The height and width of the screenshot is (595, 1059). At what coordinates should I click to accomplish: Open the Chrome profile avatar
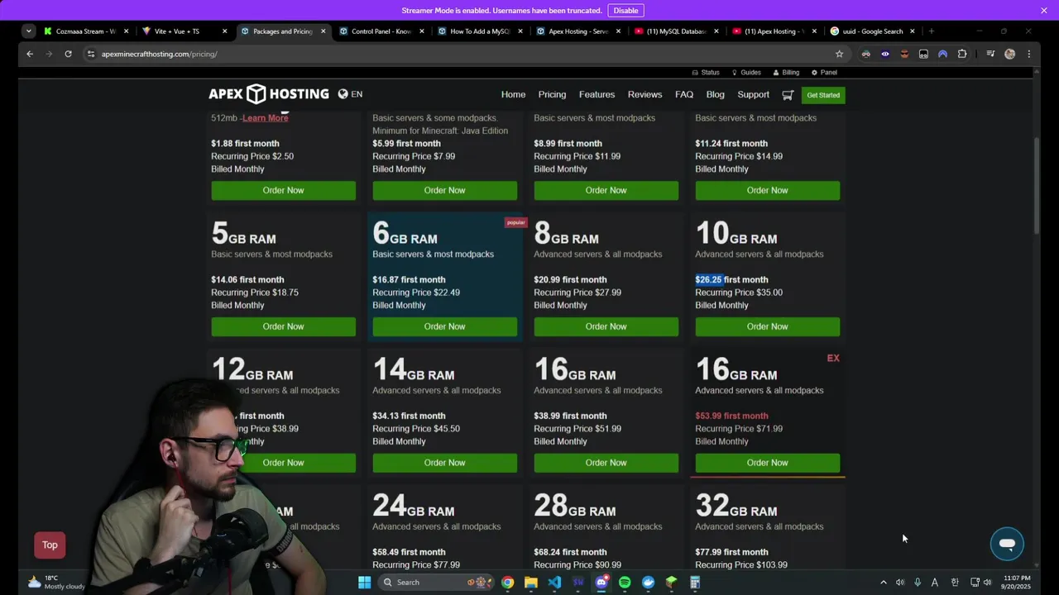pos(1009,54)
